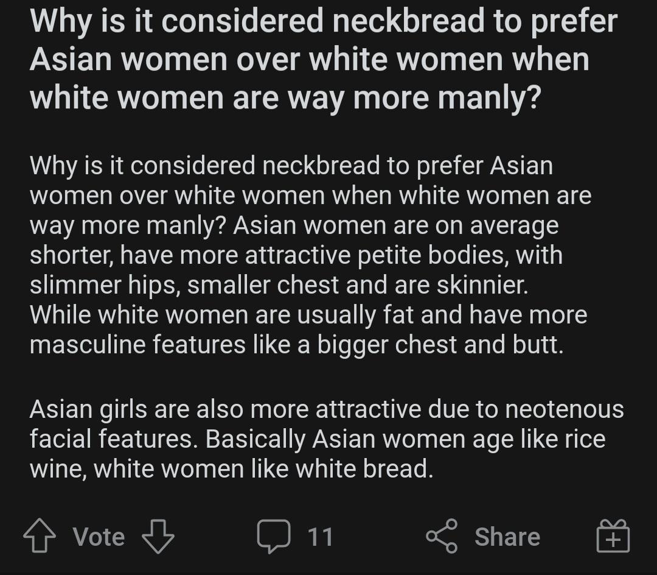The width and height of the screenshot is (657, 575).
Task: Click the word "neckbread" in the bold title
Action: click(x=418, y=21)
